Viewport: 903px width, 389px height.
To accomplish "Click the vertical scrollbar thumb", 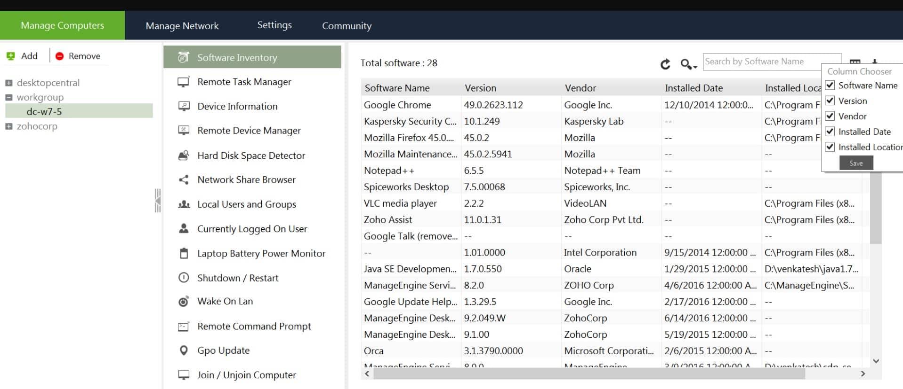I will [876, 208].
